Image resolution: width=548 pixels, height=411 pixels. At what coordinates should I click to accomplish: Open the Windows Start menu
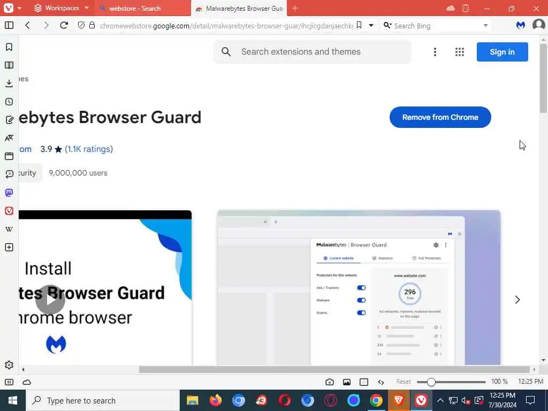point(13,400)
